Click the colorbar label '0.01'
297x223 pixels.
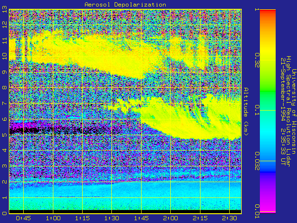click(x=257, y=211)
